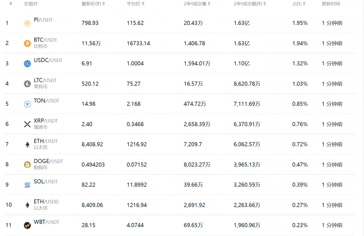Screen dimensions: 364x236
Task: Click the blue USDC coin icon
Action: (27, 64)
